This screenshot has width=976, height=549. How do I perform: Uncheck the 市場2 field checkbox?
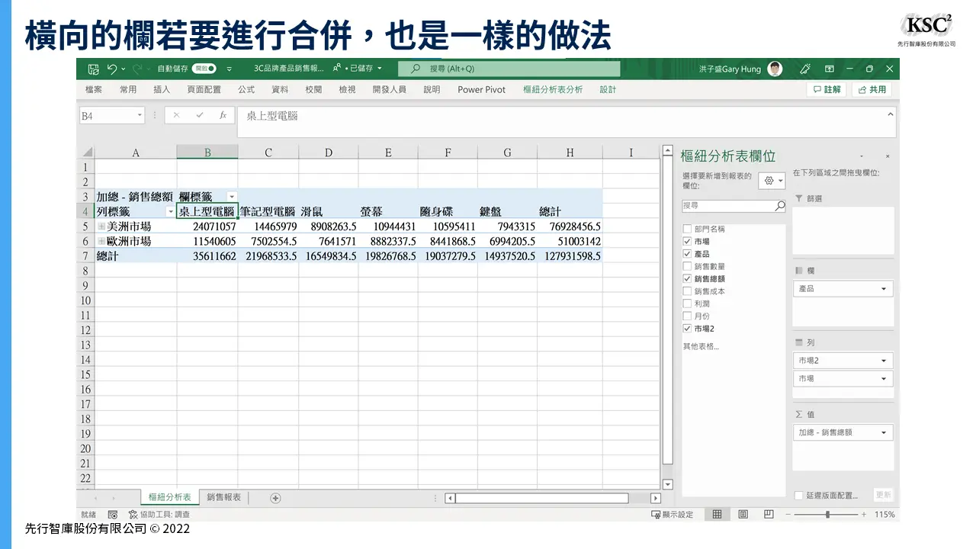pyautogui.click(x=688, y=329)
